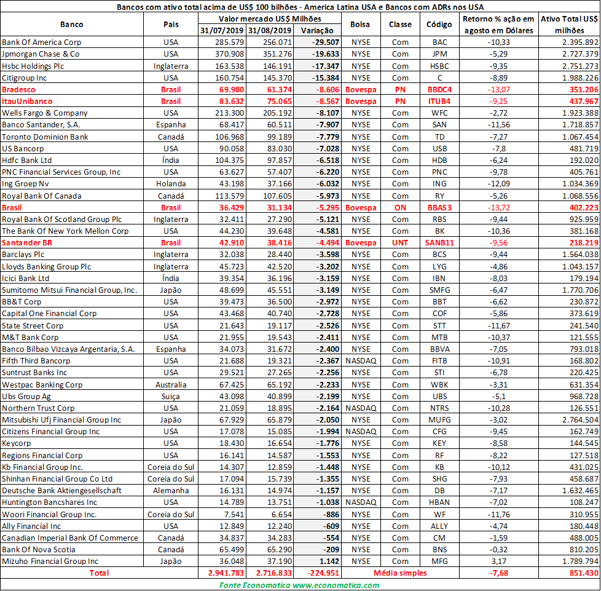The width and height of the screenshot is (601, 591).
Task: Click the Suntrust Banks Inc name
Action: tap(34, 373)
